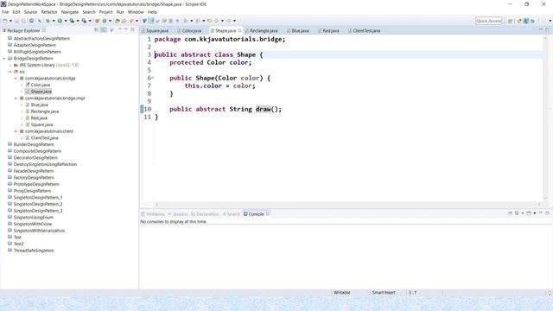
Task: Open the Window menu
Action: pyautogui.click(x=136, y=12)
